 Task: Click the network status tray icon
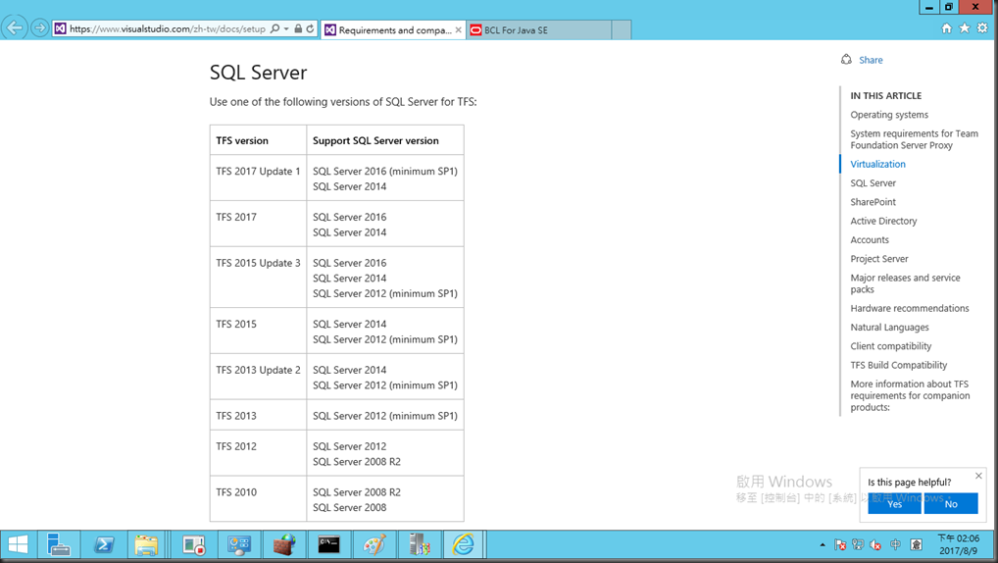(858, 545)
